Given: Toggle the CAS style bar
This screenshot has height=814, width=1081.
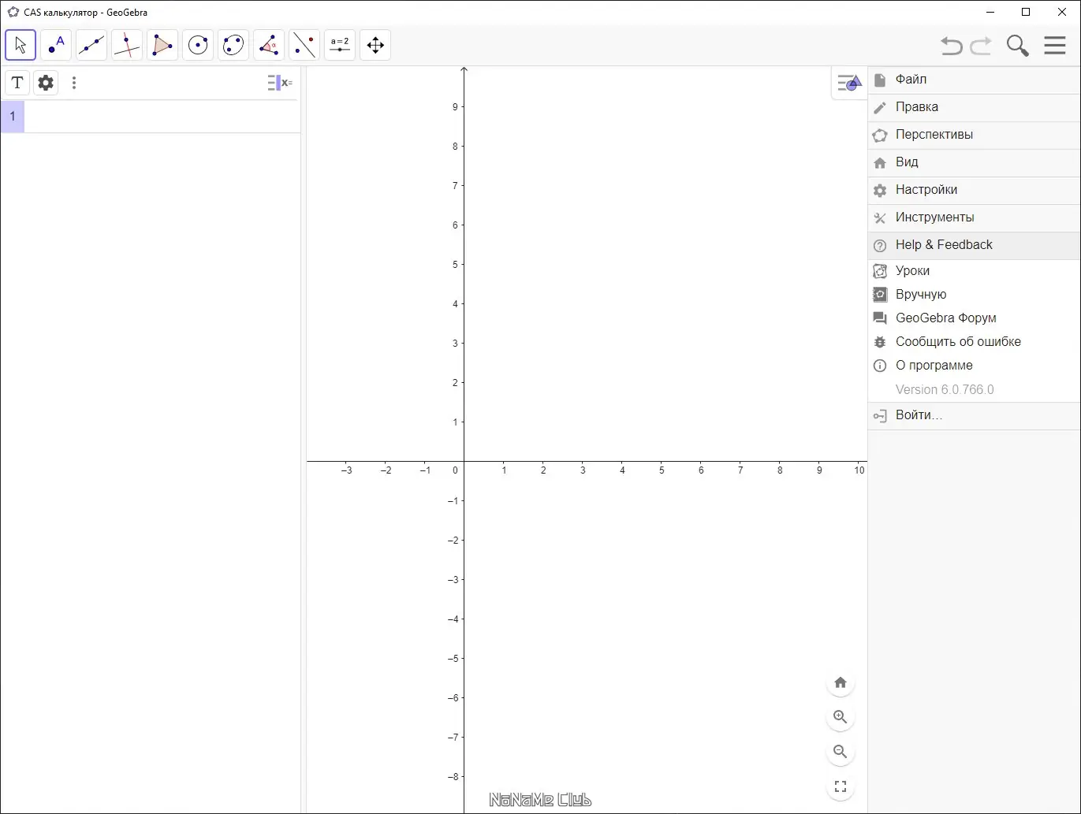Looking at the screenshot, I should [x=280, y=83].
